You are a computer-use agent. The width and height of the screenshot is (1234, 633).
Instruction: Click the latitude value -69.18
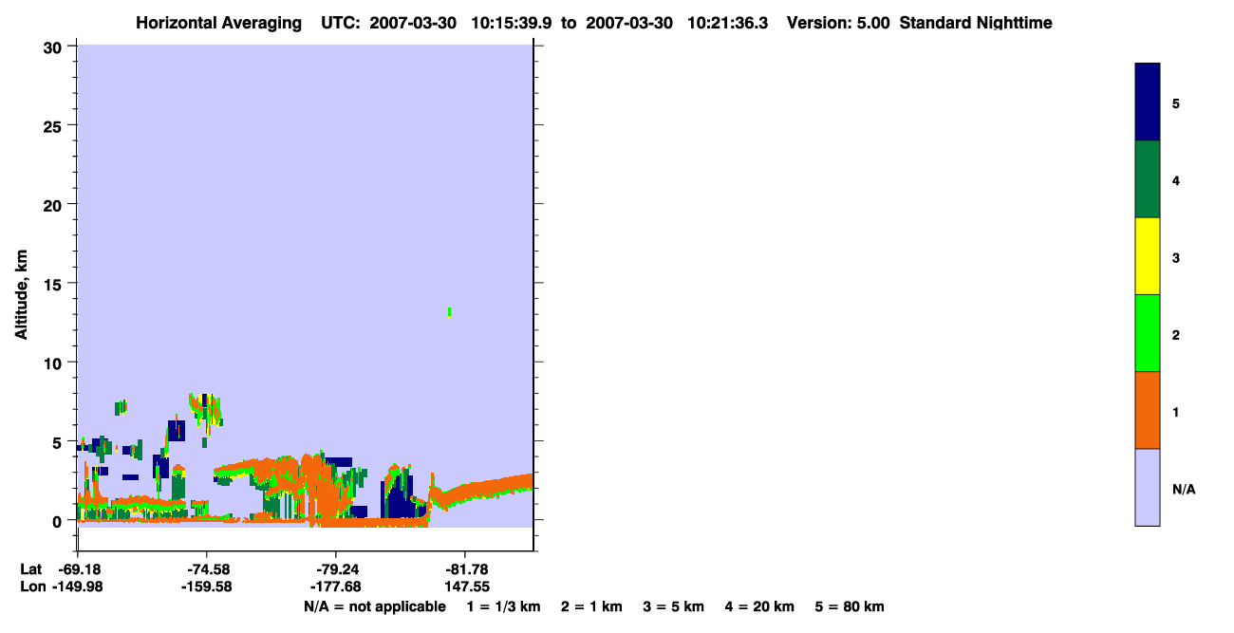[x=78, y=569]
